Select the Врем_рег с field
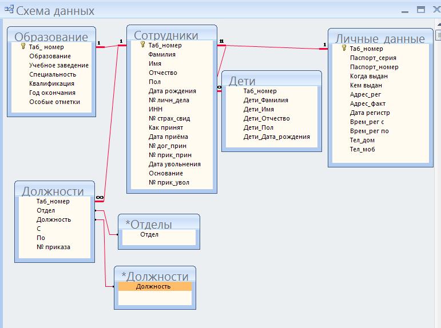The image size is (441, 328). (x=380, y=122)
